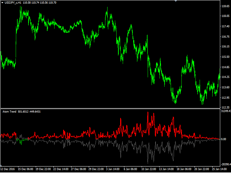
Task: Click the 118.65 price axis label
Action: [x=226, y=6]
